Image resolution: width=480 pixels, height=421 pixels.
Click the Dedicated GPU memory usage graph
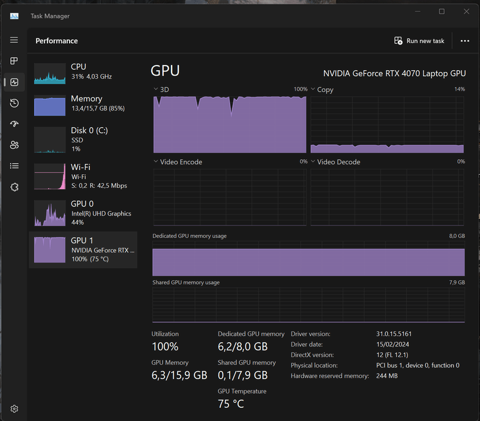[x=308, y=259]
